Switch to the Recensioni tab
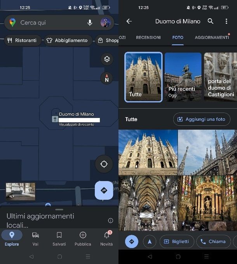 point(148,37)
